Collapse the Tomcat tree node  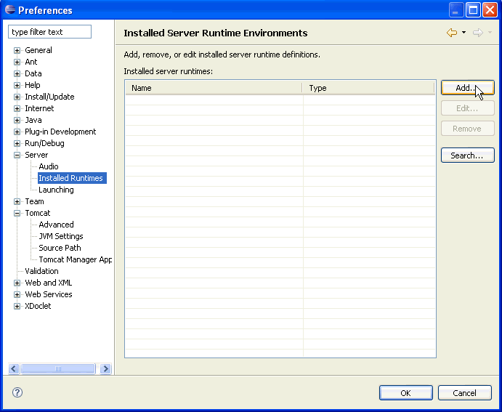[x=17, y=214]
